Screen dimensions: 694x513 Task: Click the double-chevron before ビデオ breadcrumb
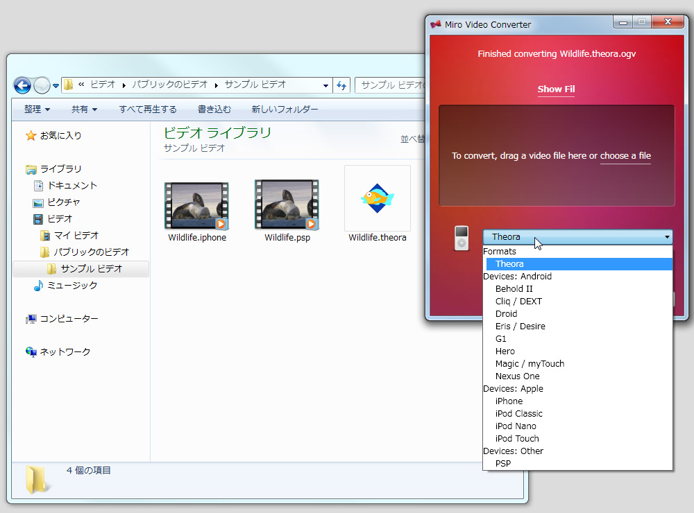81,85
